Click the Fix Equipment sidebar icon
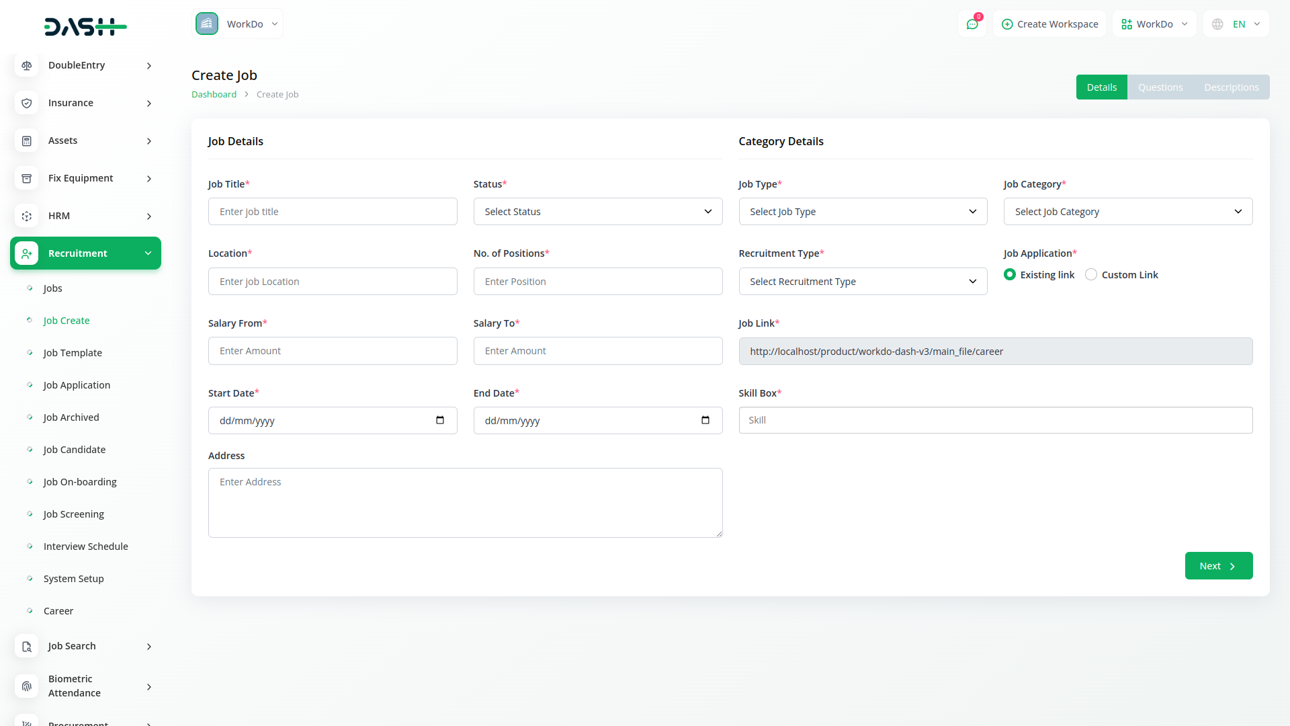1290x726 pixels. (27, 178)
